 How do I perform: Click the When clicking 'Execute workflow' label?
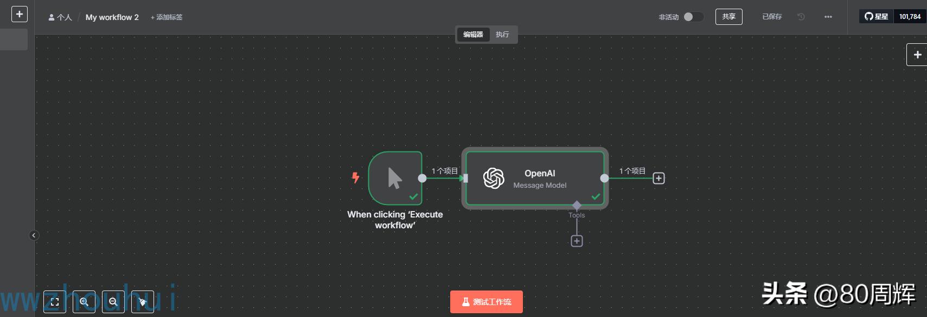pyautogui.click(x=395, y=220)
